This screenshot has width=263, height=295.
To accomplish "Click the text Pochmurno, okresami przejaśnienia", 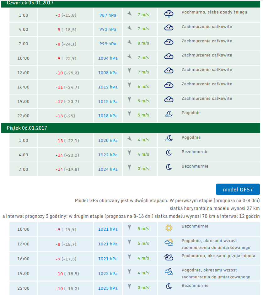I will click(218, 256).
